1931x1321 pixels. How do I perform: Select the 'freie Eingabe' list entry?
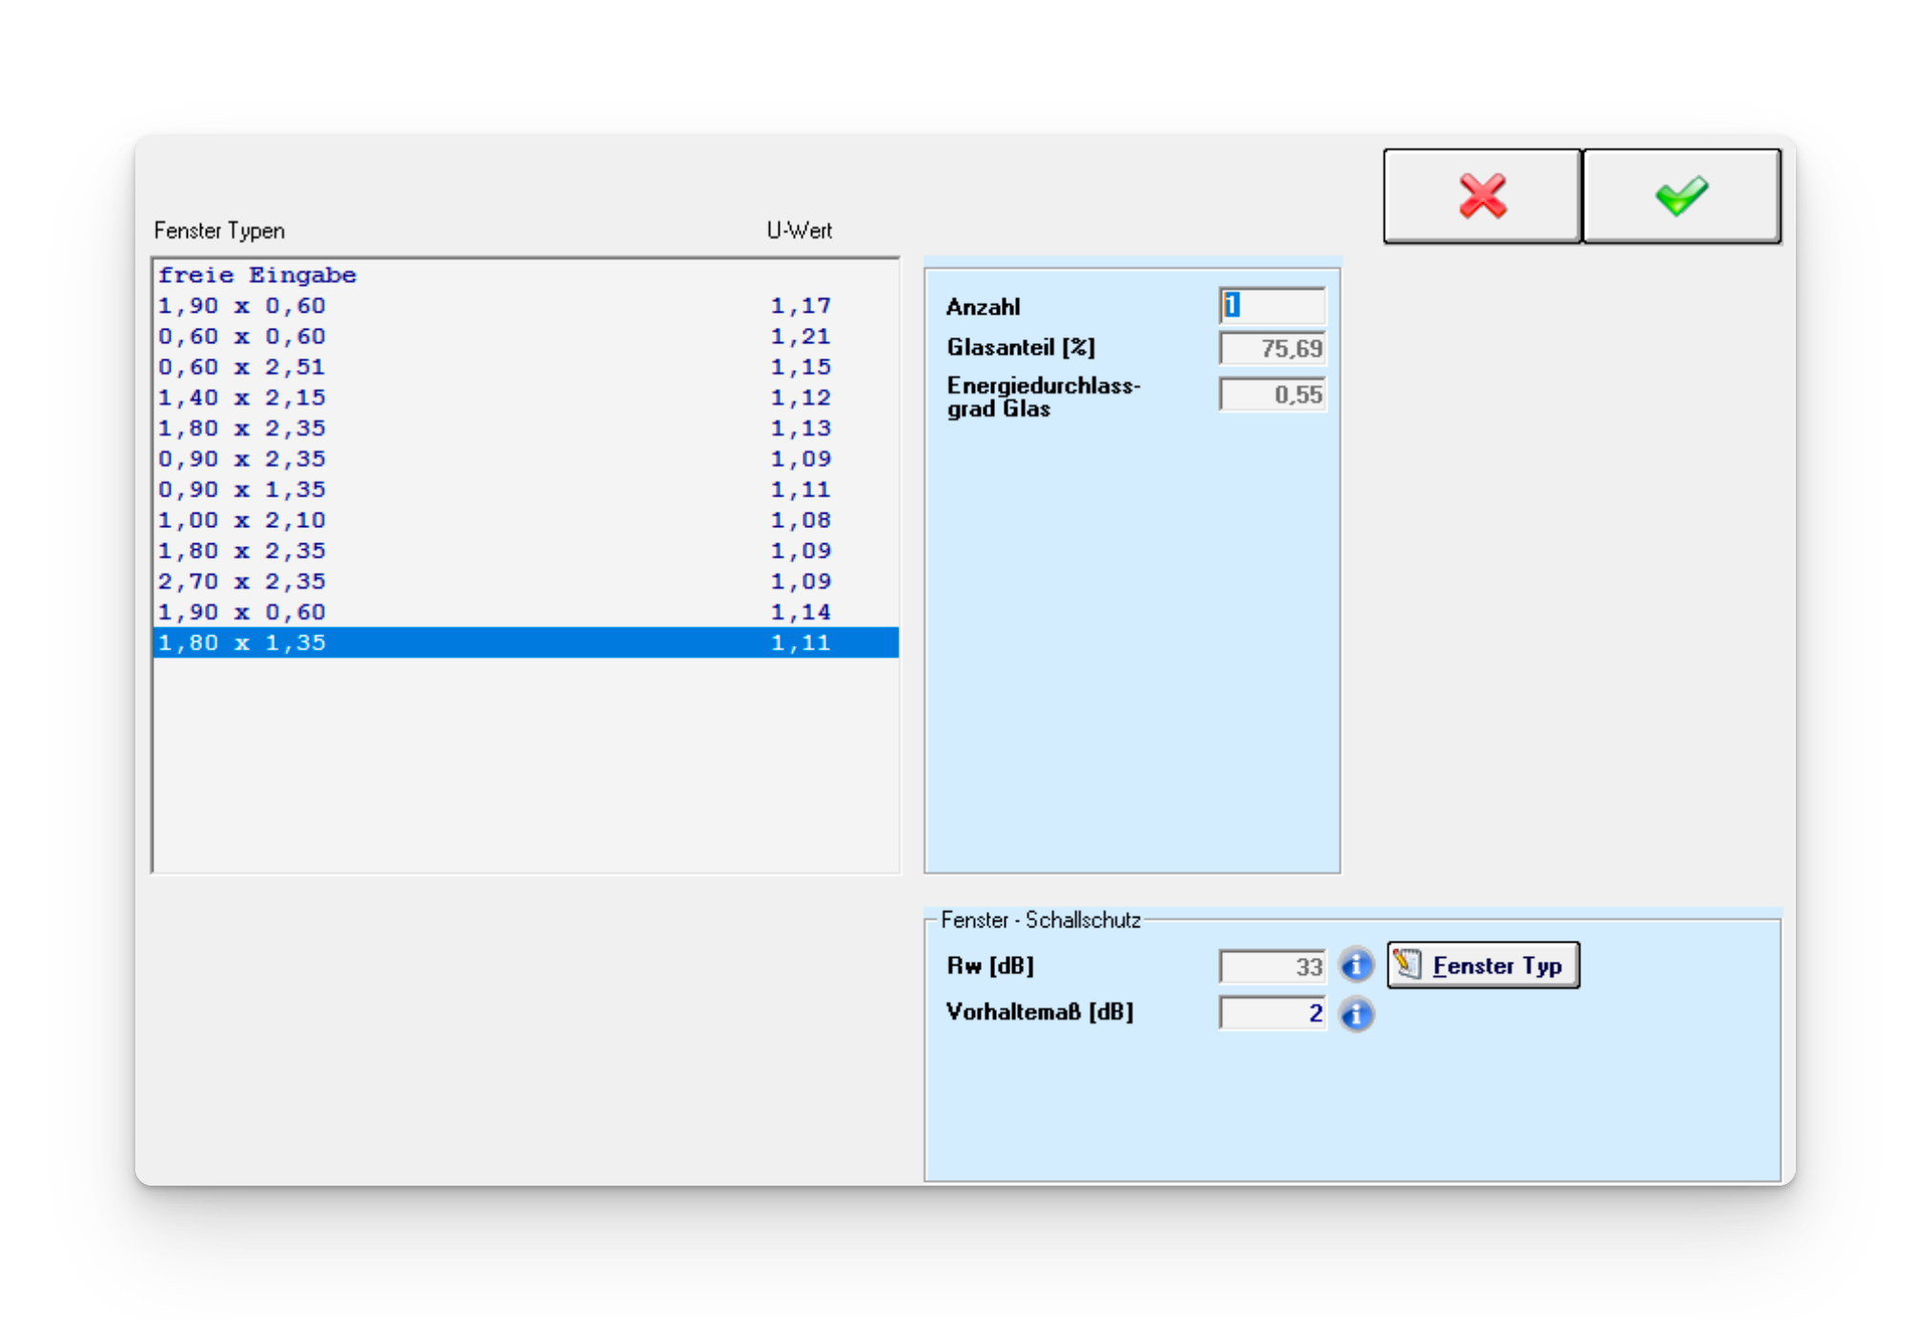click(257, 275)
